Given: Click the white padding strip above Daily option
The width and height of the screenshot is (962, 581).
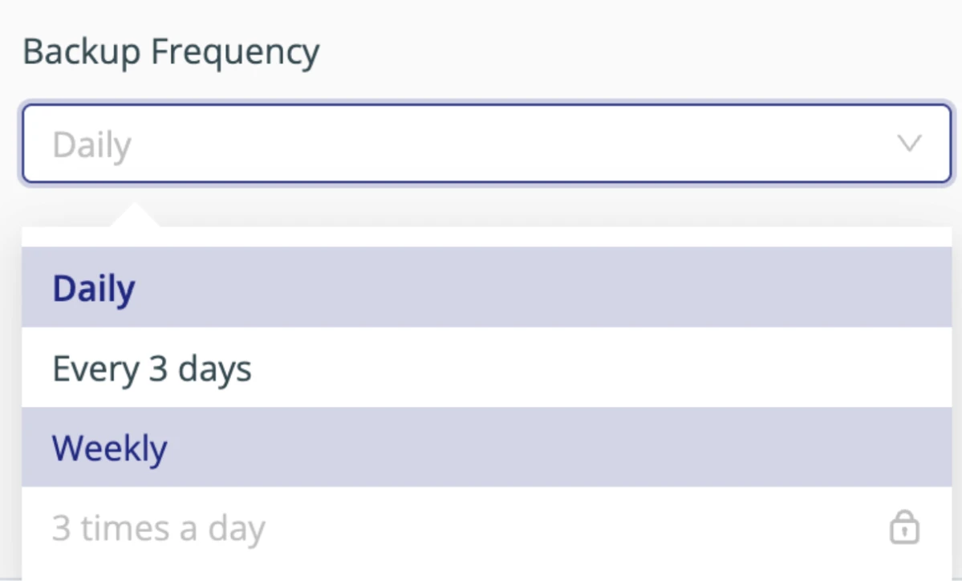Looking at the screenshot, I should [486, 238].
